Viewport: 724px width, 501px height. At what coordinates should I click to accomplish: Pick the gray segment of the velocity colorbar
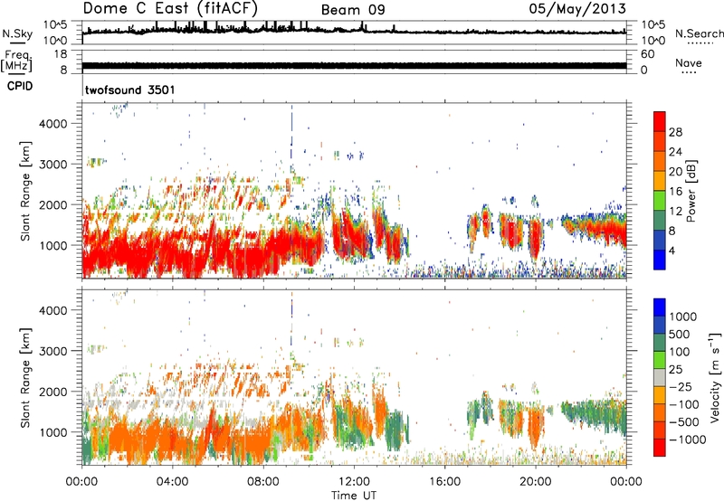[x=660, y=378]
